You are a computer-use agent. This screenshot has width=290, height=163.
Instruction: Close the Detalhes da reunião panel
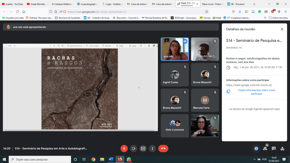click(x=282, y=29)
